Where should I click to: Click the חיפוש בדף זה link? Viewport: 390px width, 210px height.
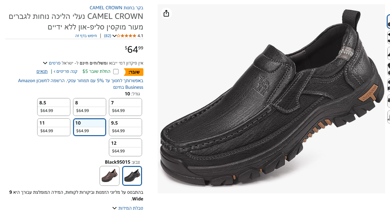click(x=86, y=36)
